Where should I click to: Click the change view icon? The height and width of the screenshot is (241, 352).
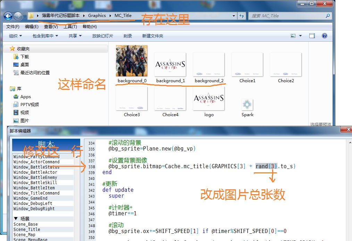[x=293, y=36]
